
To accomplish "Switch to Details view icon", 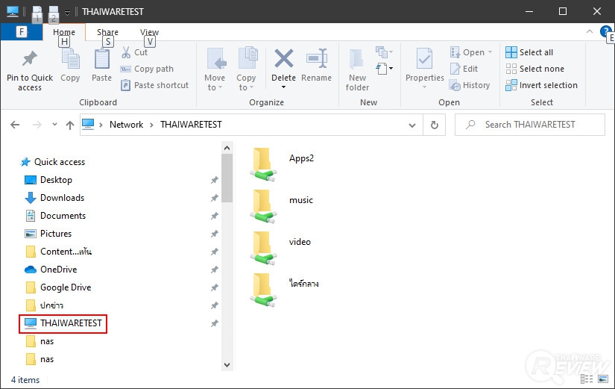I will point(587,379).
